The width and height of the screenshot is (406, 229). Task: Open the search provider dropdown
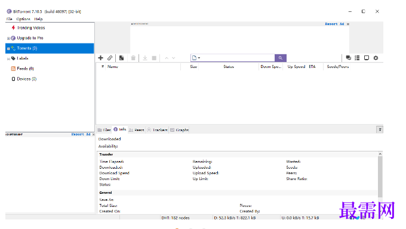point(196,58)
